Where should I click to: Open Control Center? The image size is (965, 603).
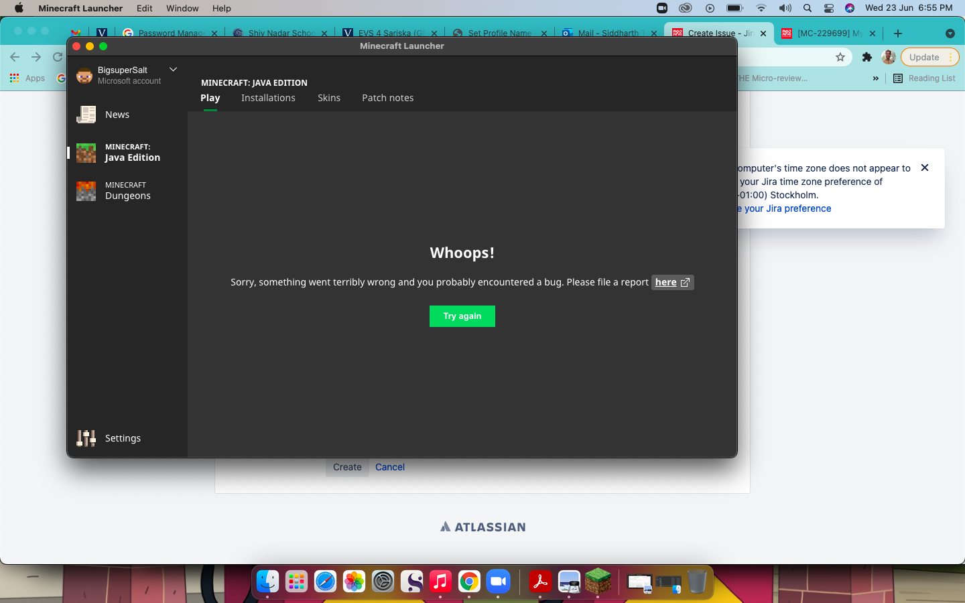point(829,8)
